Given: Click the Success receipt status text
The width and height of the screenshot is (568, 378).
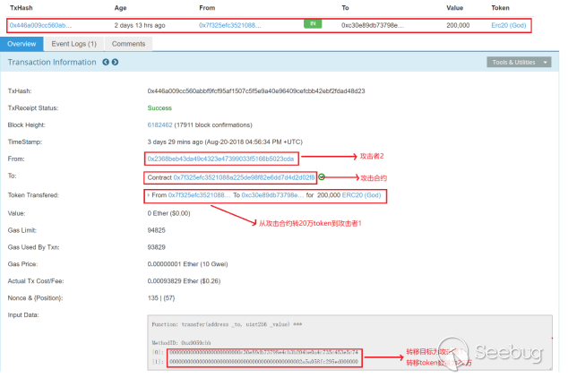Looking at the screenshot, I should (x=159, y=108).
